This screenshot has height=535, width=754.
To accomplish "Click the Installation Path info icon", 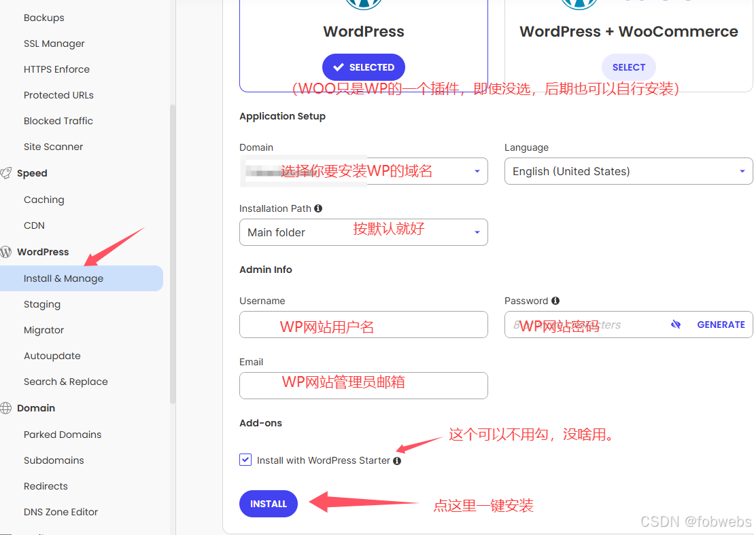I will tap(318, 208).
